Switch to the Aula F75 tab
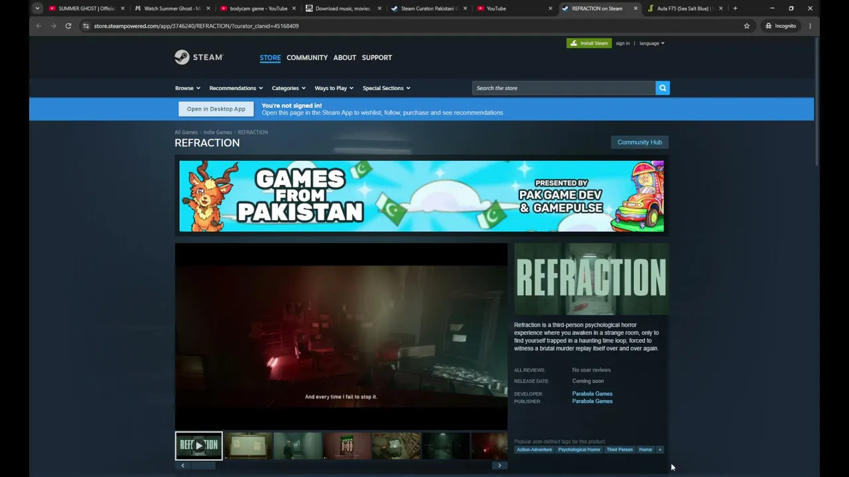 click(x=685, y=9)
